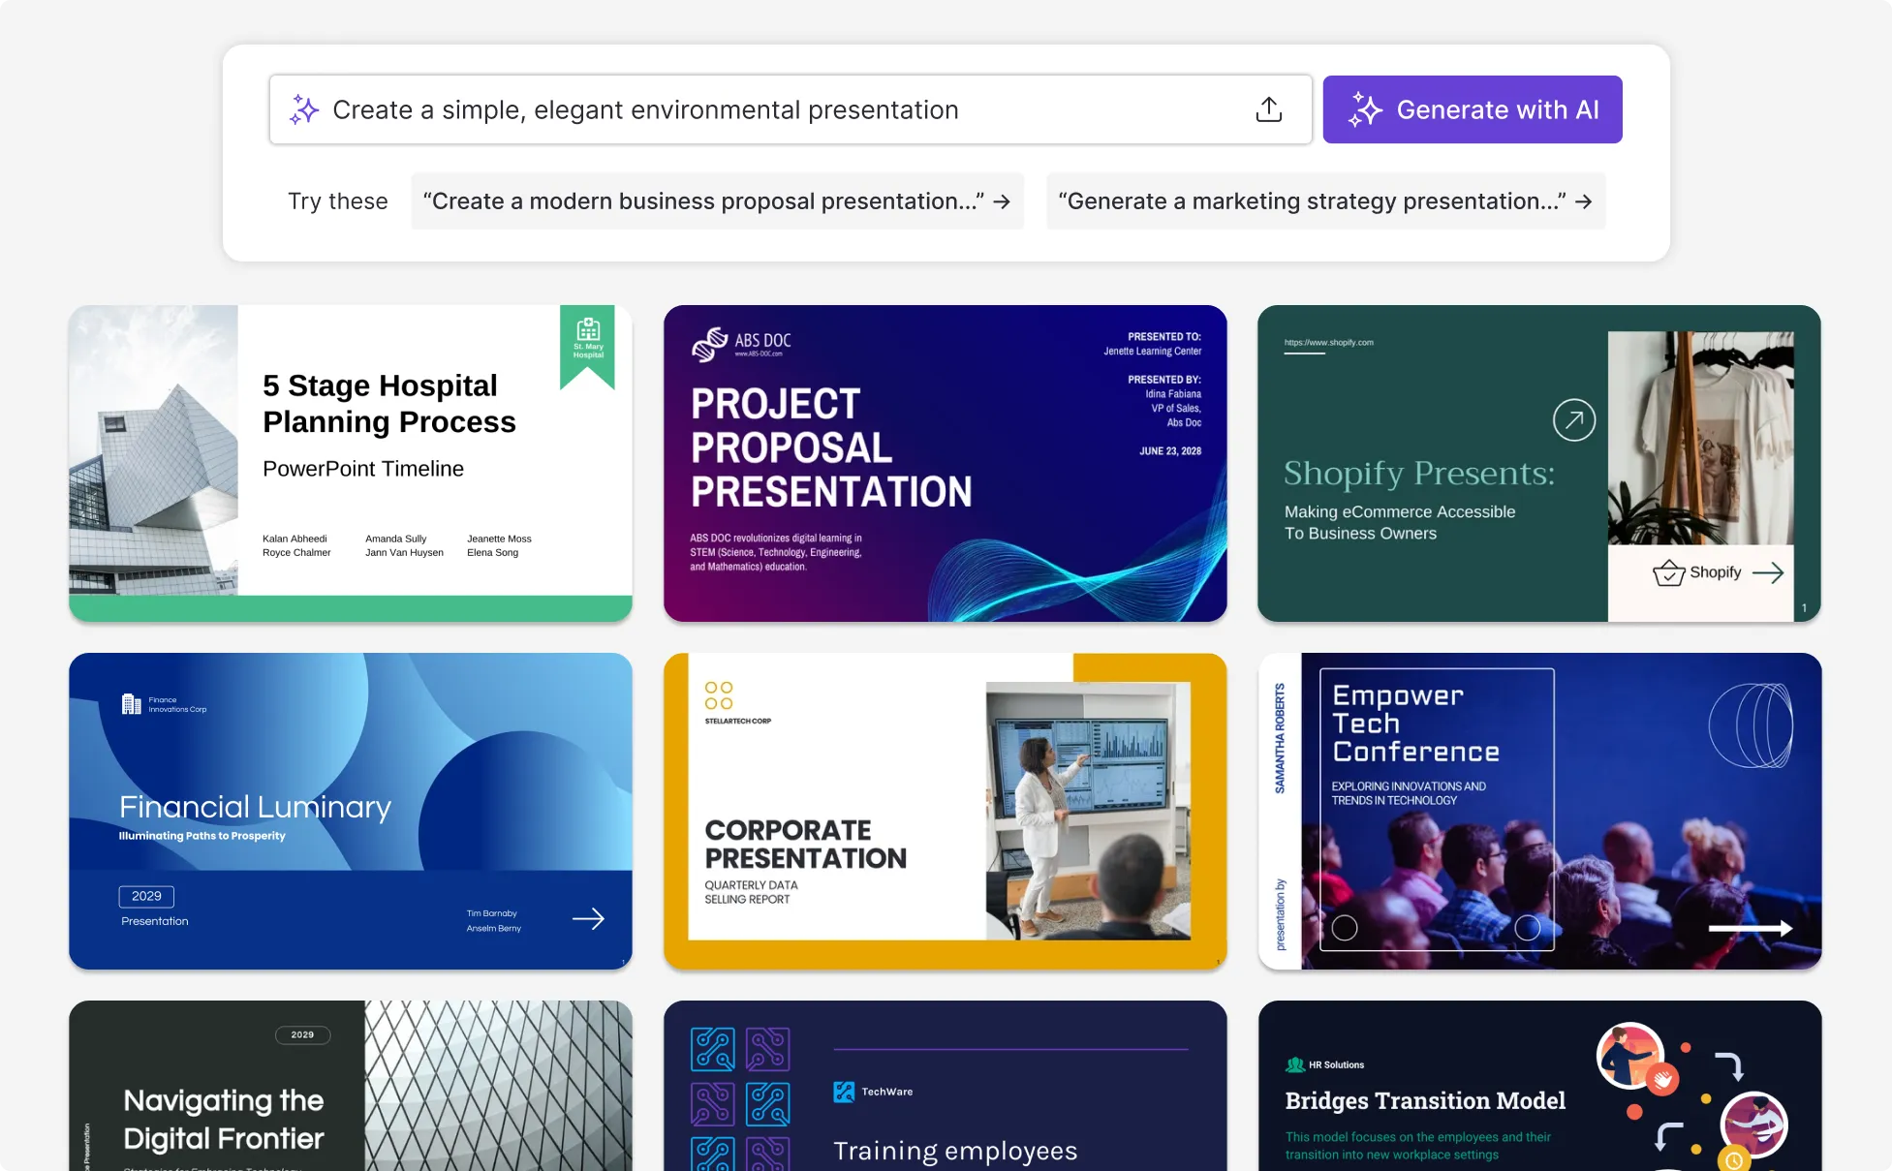Click the St. Mary Hospital ribbon badge
1892x1171 pixels.
(x=587, y=345)
